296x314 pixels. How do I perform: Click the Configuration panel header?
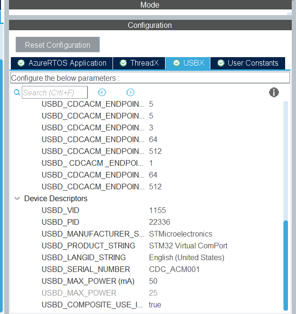[150, 25]
